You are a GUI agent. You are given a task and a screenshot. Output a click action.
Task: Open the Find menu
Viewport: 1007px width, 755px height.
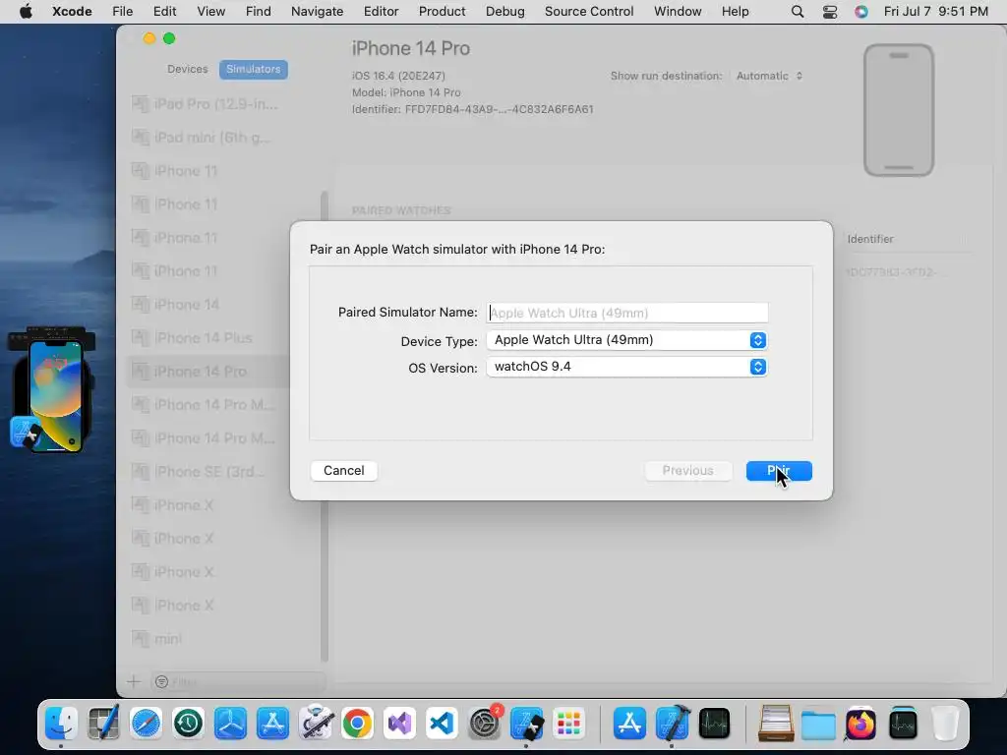[x=259, y=12]
